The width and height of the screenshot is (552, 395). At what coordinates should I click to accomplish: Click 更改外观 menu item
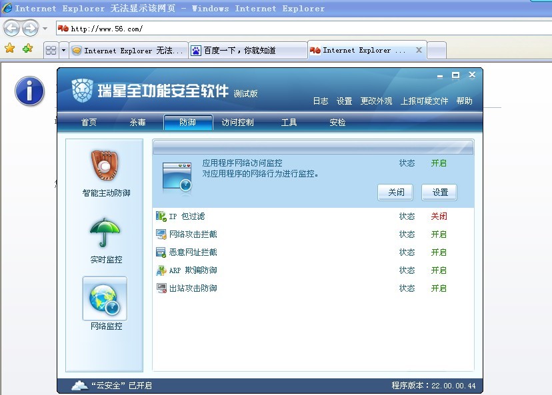(x=376, y=101)
